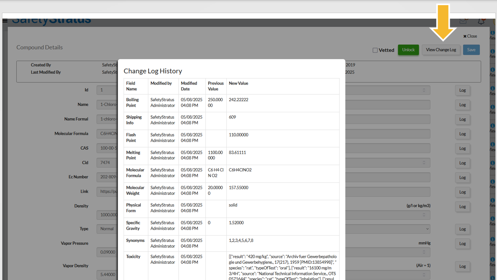
Task: Click the Field Name column header
Action: click(x=131, y=86)
